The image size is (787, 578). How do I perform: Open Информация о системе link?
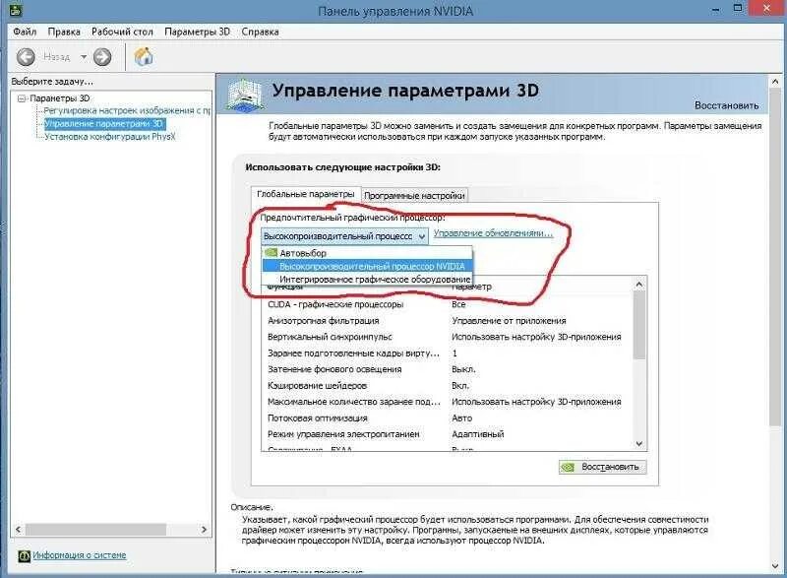tap(80, 555)
